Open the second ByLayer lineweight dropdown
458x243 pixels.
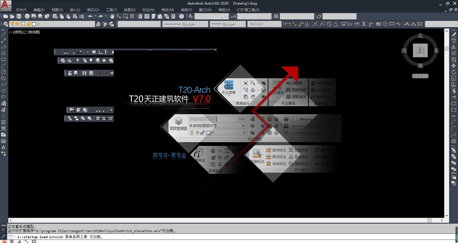[243, 24]
